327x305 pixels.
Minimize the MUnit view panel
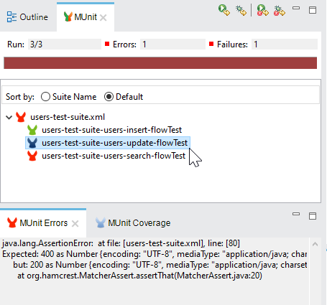click(x=296, y=8)
